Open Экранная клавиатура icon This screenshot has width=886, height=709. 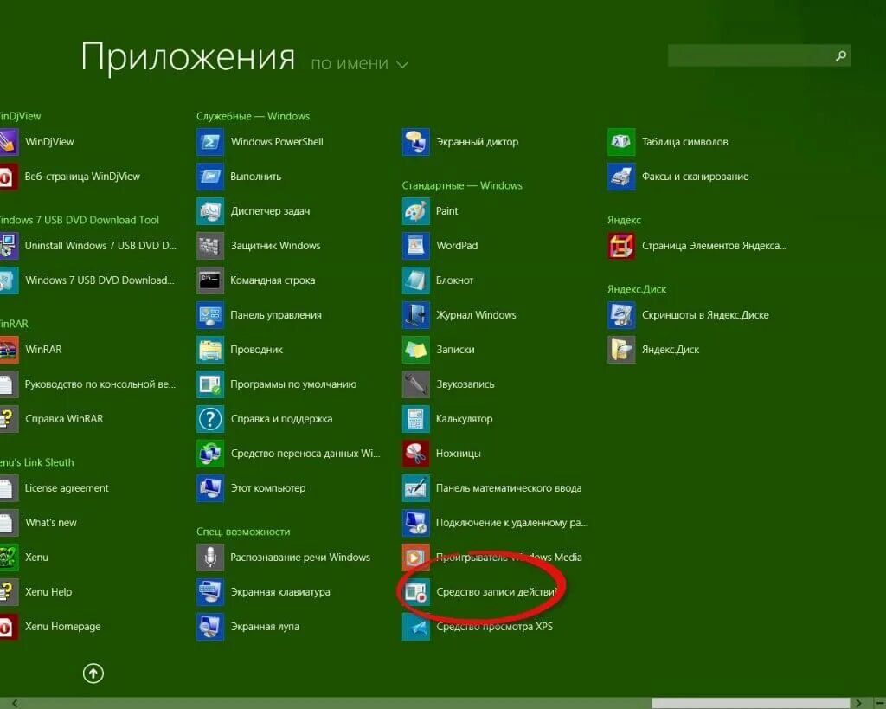pyautogui.click(x=210, y=592)
